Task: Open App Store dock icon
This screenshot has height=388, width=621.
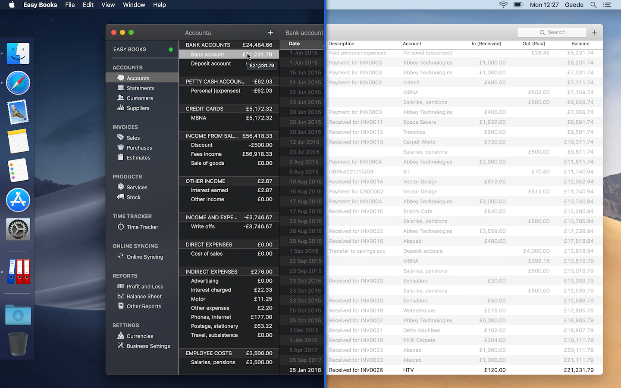Action: point(18,200)
